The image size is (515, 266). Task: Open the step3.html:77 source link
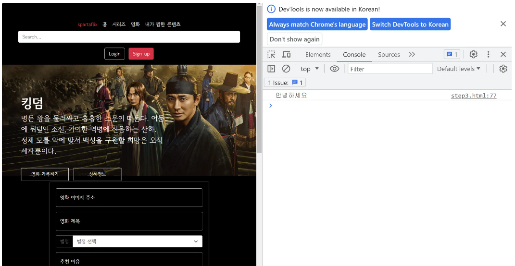[x=474, y=96]
